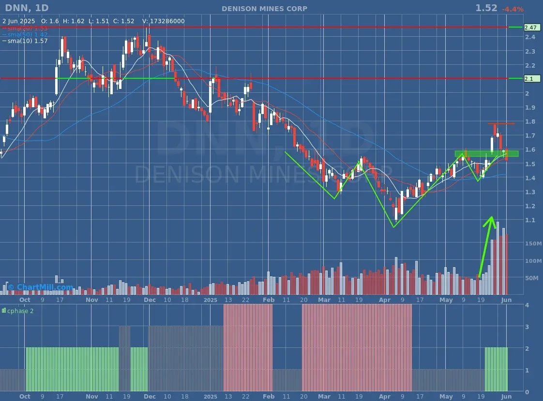This screenshot has height=401, width=543.
Task: Click the 2025 label on price chart axis
Action: pos(211,300)
